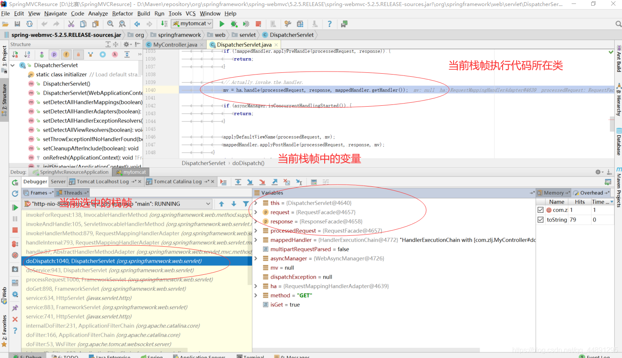Move to the next frame with down arrow
The image size is (622, 358).
pos(234,204)
